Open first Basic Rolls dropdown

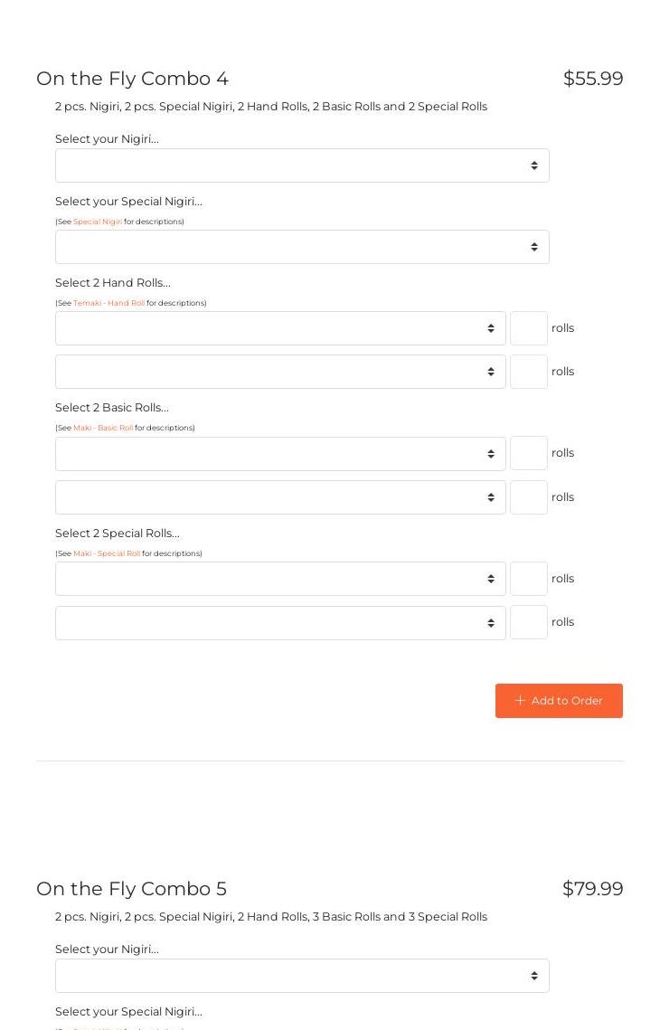click(x=280, y=454)
